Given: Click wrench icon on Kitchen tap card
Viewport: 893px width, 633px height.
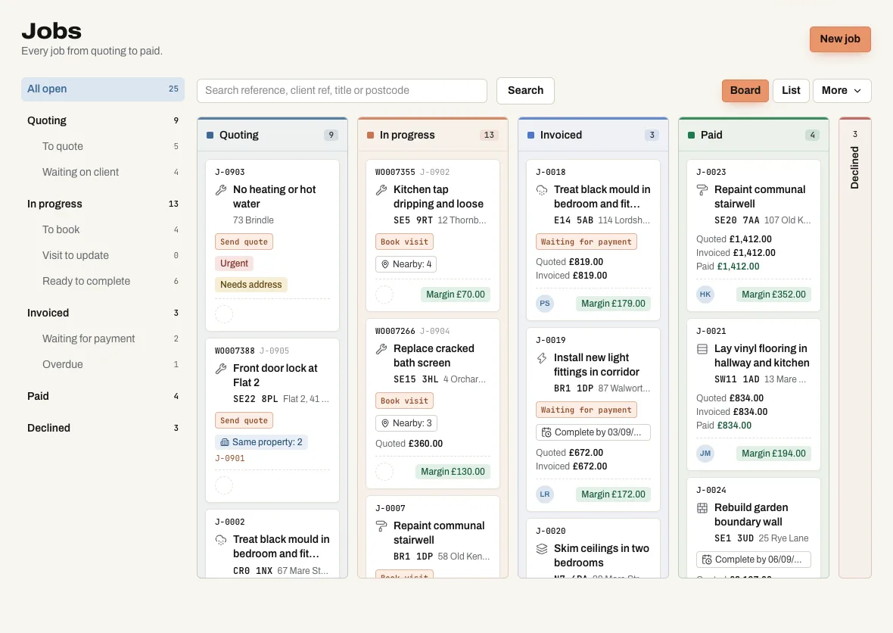Looking at the screenshot, I should [381, 190].
